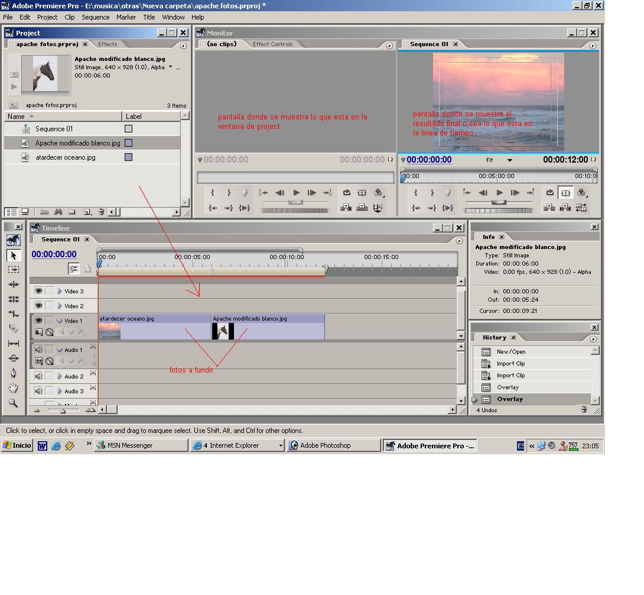
Task: Click the thumbnail preview play button
Action: coord(14,86)
